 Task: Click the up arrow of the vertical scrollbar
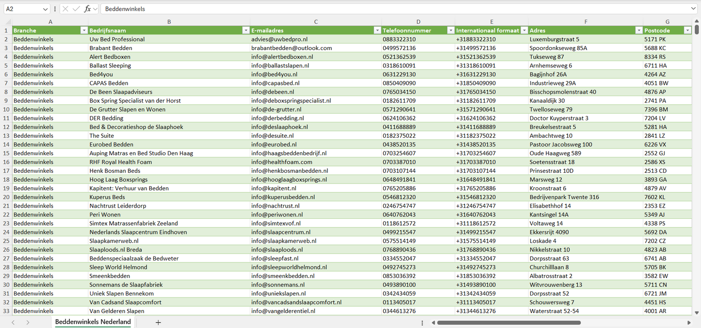pyautogui.click(x=697, y=22)
